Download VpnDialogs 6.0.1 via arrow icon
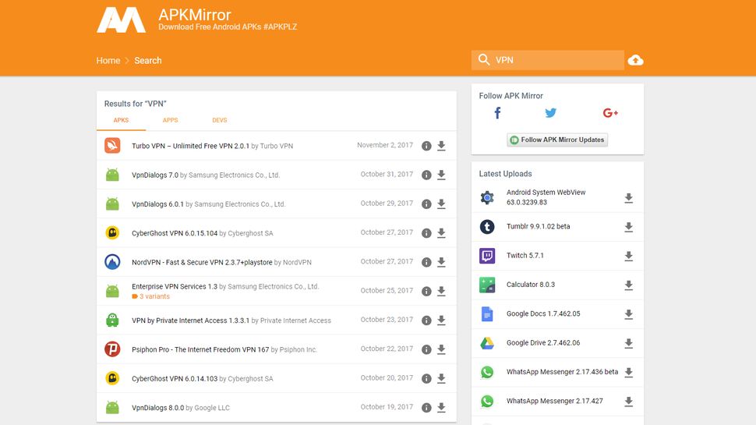This screenshot has width=756, height=425. tap(441, 204)
